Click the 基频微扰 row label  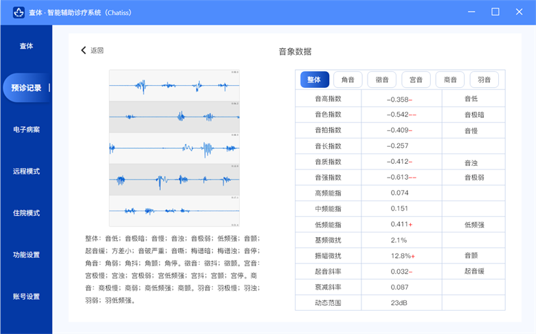(x=328, y=240)
